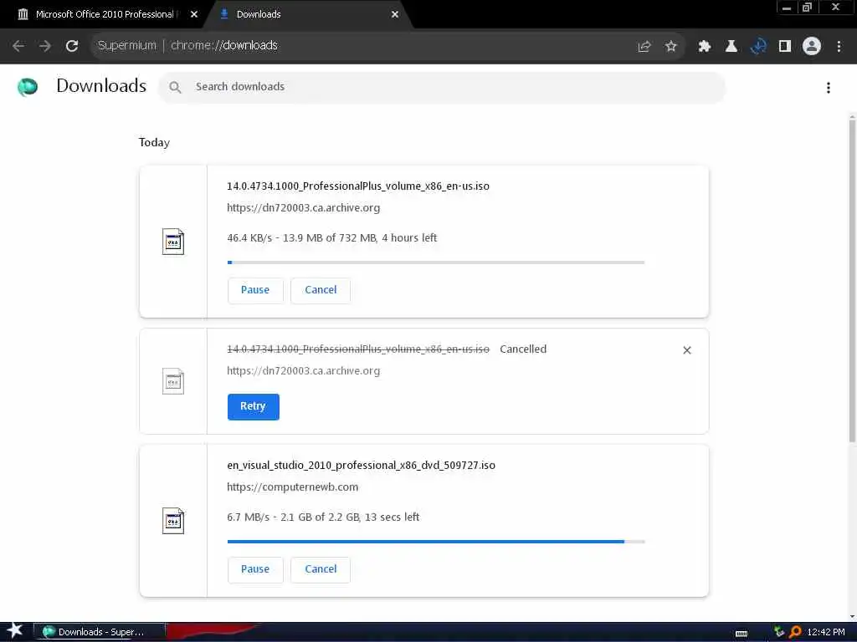Cancel the Visual Studio 2010 ISO download
The image size is (857, 642).
click(321, 569)
